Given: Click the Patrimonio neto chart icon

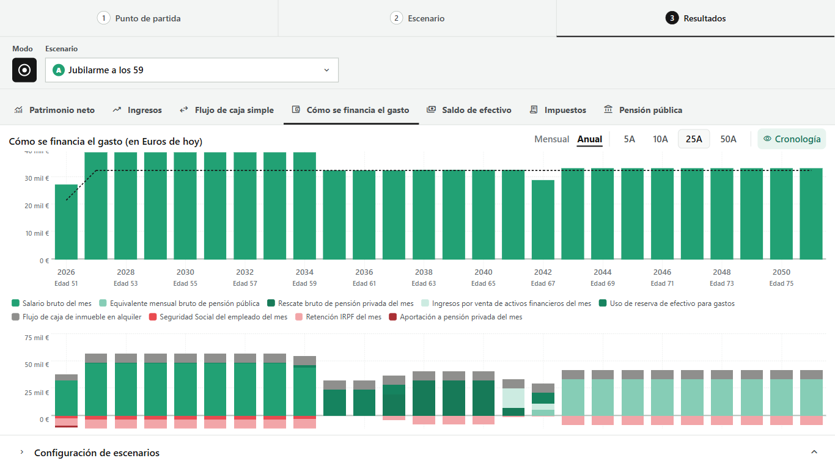Looking at the screenshot, I should point(18,110).
